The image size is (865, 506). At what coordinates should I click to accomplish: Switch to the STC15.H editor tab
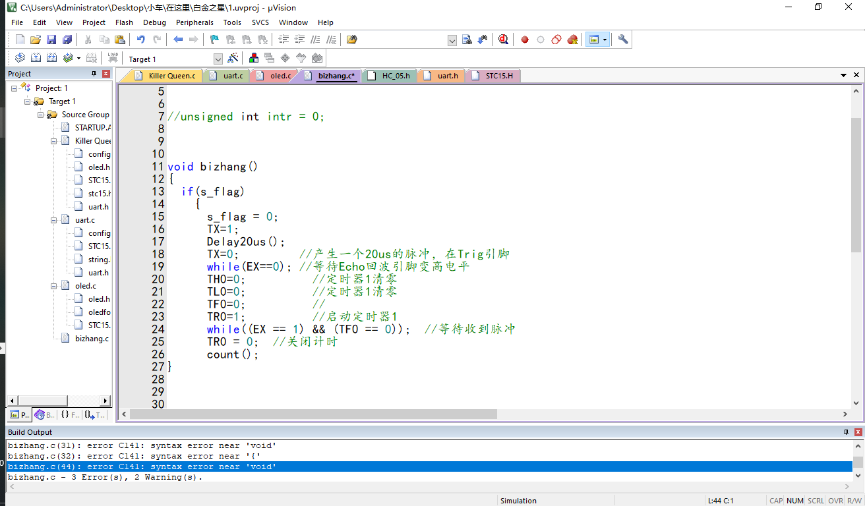coord(493,76)
